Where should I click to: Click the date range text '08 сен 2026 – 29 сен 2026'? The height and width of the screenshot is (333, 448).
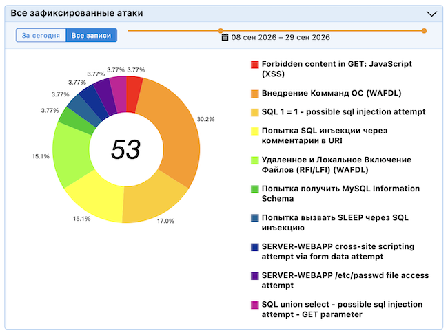click(x=281, y=37)
